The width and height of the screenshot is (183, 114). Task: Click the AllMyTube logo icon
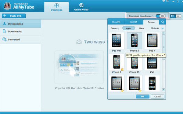pos(7,6)
